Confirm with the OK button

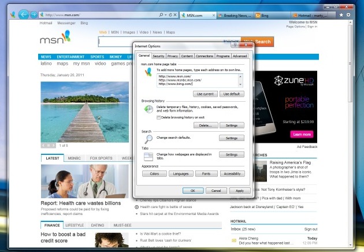193,191
